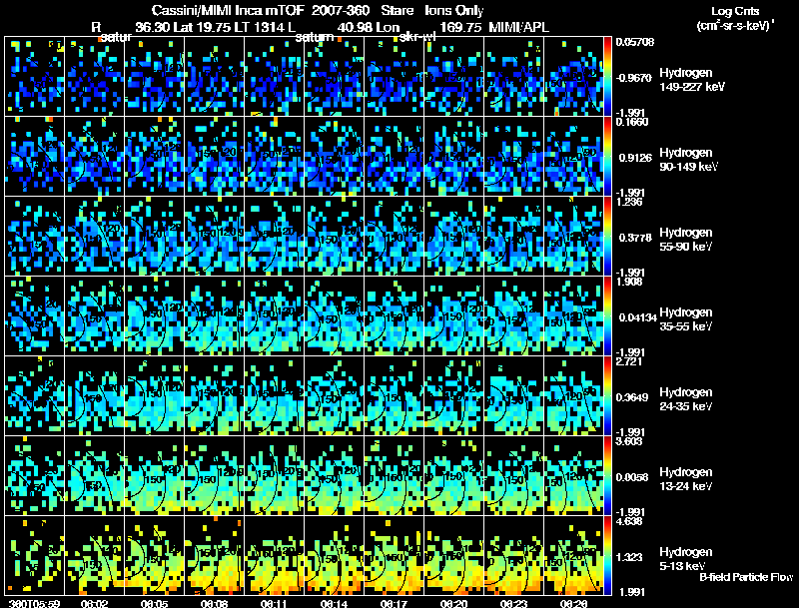Click the 06:02 time axis label

pos(94,604)
